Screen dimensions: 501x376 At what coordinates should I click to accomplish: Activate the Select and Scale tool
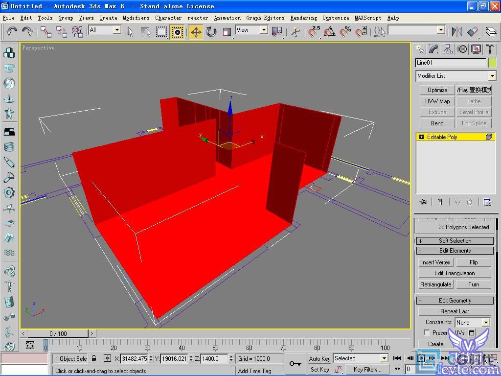click(x=227, y=32)
